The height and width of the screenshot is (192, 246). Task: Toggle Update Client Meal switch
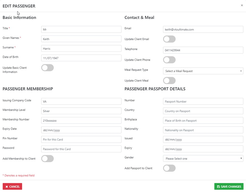(x=169, y=81)
